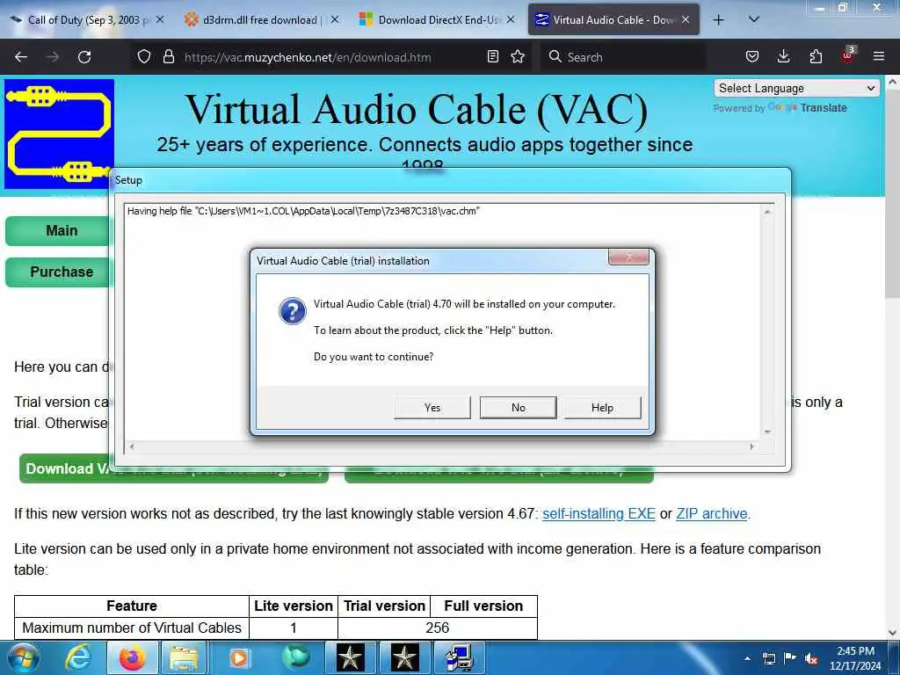This screenshot has height=675, width=900.
Task: Open the Windows Start button
Action: (23, 657)
